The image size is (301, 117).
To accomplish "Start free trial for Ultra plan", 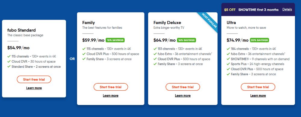I will point(258,87).
